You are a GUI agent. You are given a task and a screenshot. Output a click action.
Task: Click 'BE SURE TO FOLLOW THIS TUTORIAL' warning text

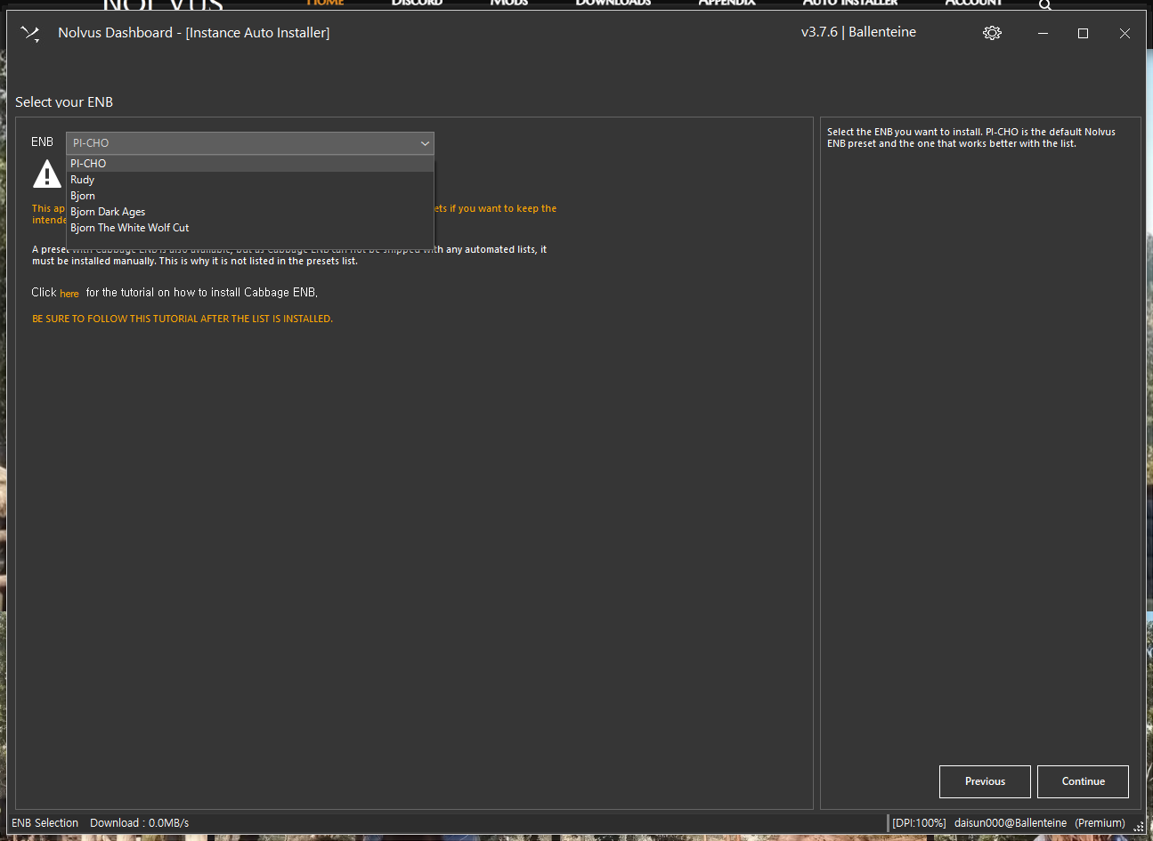point(183,319)
